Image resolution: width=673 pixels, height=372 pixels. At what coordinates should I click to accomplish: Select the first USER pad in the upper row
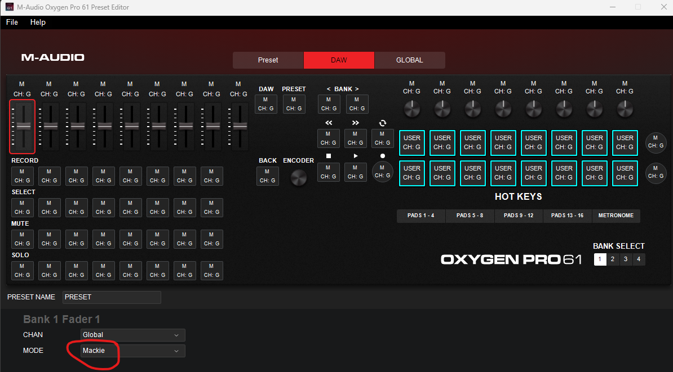pyautogui.click(x=412, y=143)
